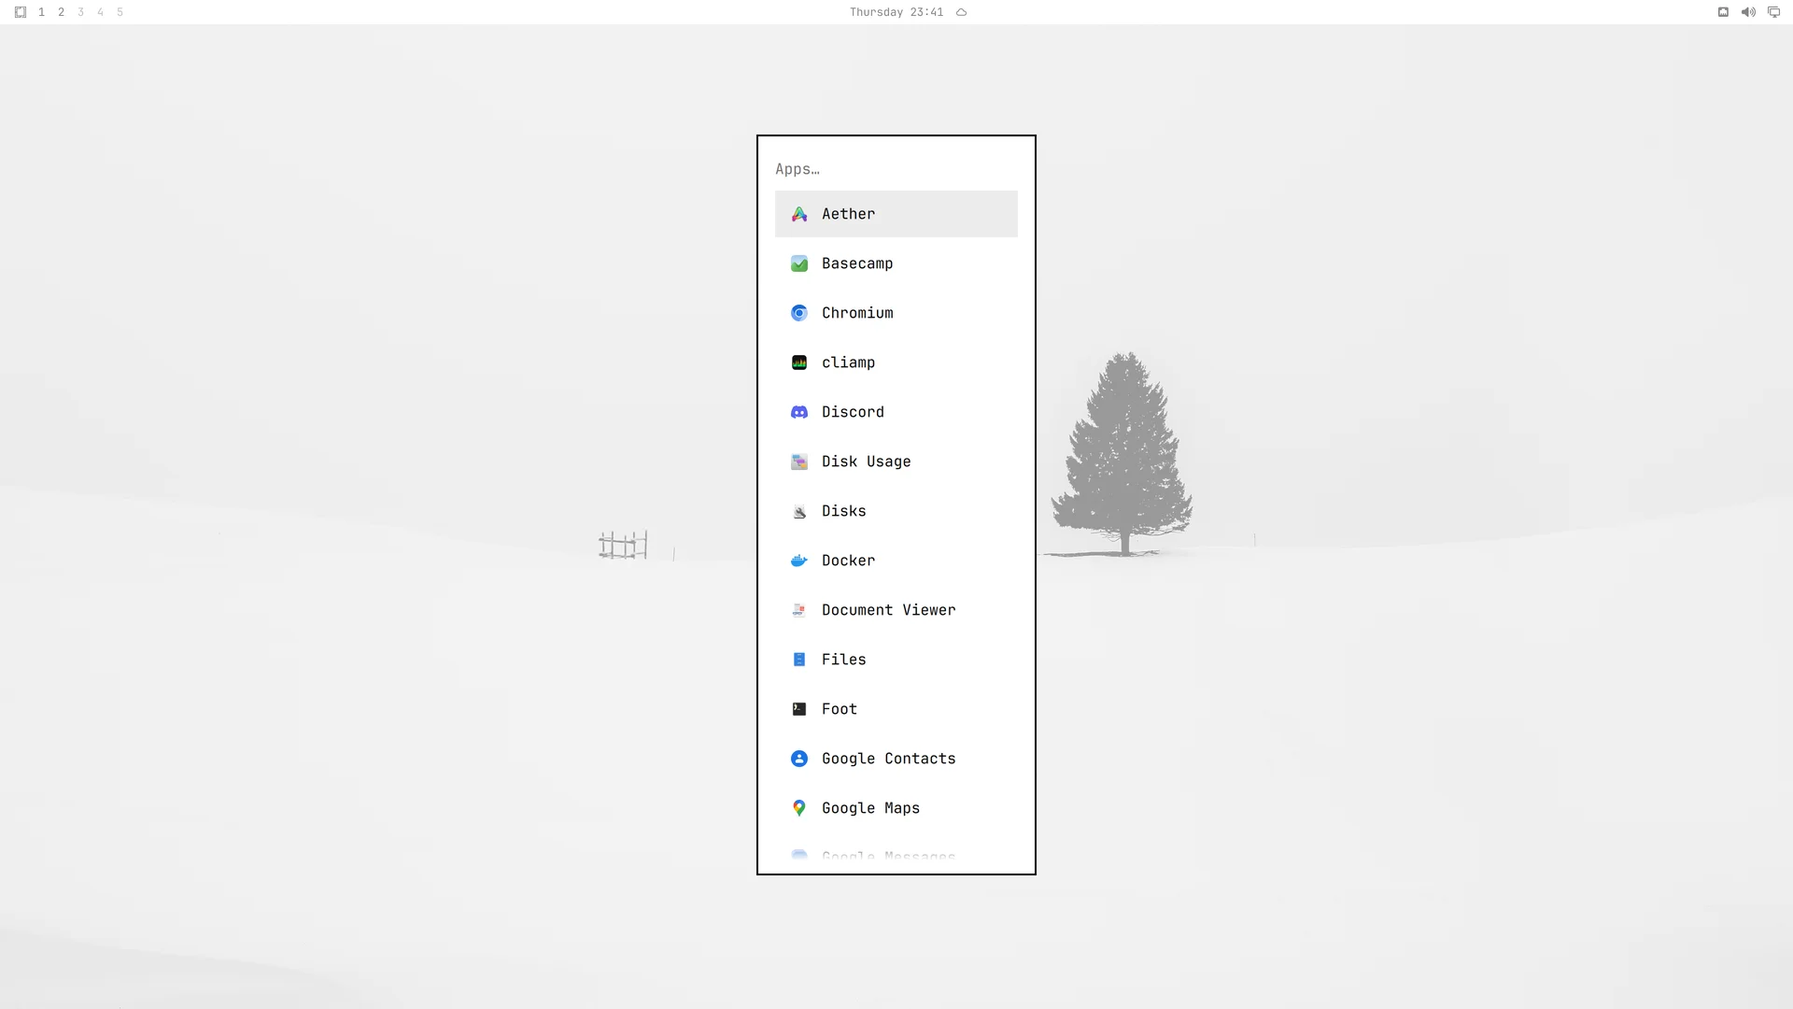Click the Thursday 23:41 clock
The image size is (1793, 1009).
point(896,12)
